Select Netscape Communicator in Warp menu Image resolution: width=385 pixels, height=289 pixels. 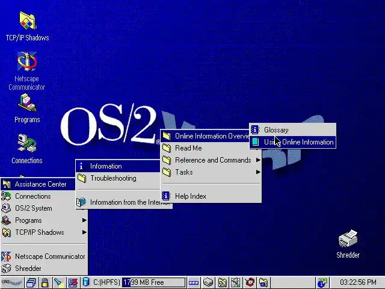click(44, 256)
